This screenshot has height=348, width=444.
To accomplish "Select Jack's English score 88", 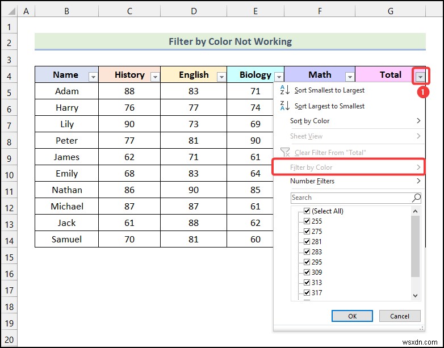I will click(x=194, y=223).
